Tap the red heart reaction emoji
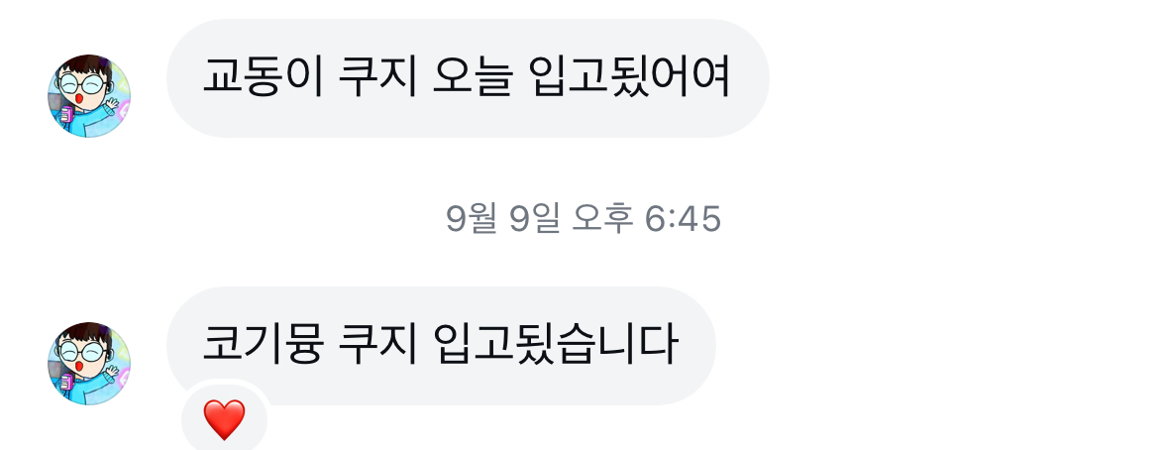This screenshot has width=1168, height=450. pos(224,419)
